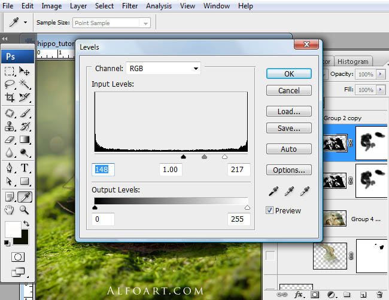
Task: Toggle visibility box of the masked layer
Action: pos(271,256)
